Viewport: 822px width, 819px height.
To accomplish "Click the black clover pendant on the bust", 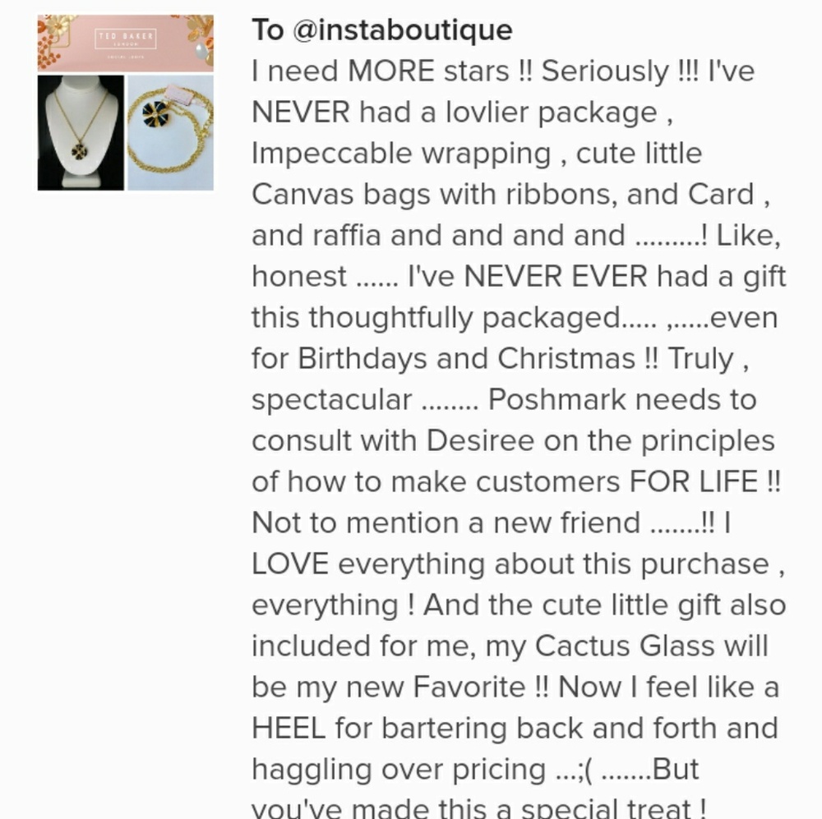I will tap(79, 151).
